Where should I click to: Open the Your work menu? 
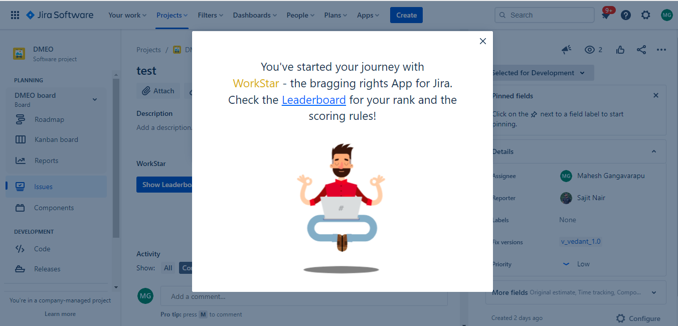(127, 15)
